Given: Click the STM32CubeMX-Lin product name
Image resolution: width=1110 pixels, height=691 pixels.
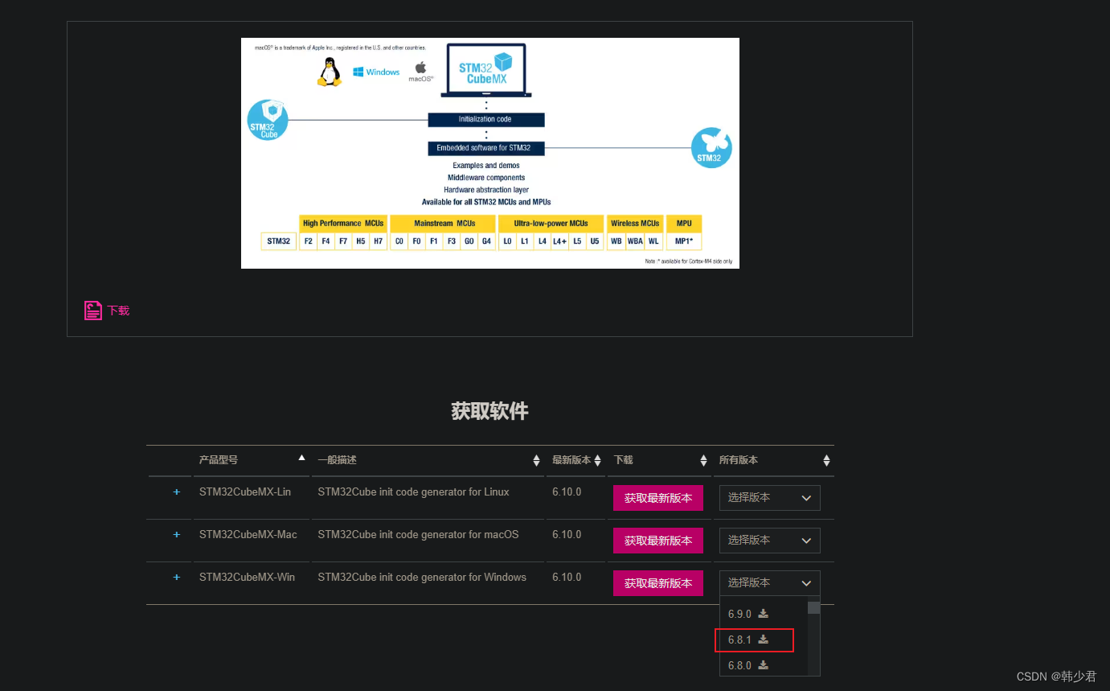Looking at the screenshot, I should (245, 492).
